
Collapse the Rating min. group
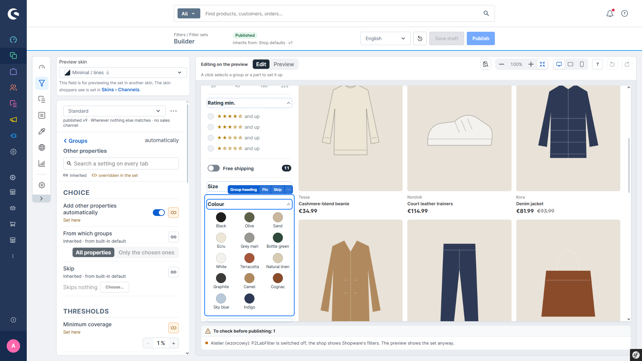coord(288,103)
